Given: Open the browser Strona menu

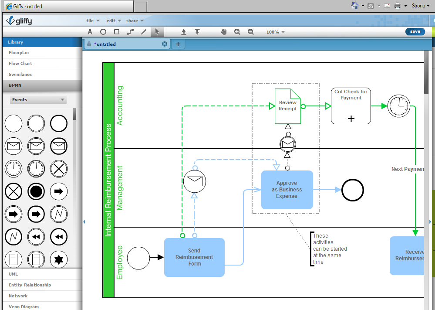Looking at the screenshot, I should (x=420, y=6).
